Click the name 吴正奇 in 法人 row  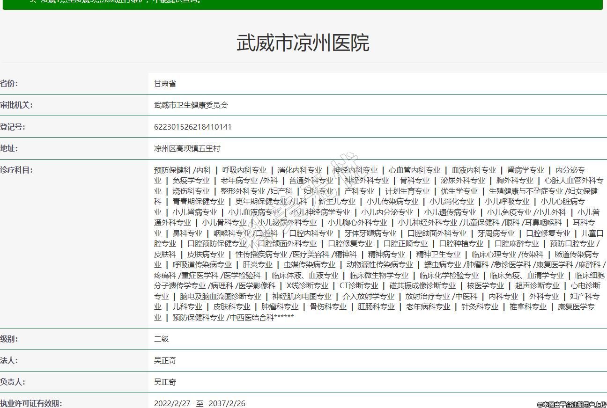click(x=165, y=360)
